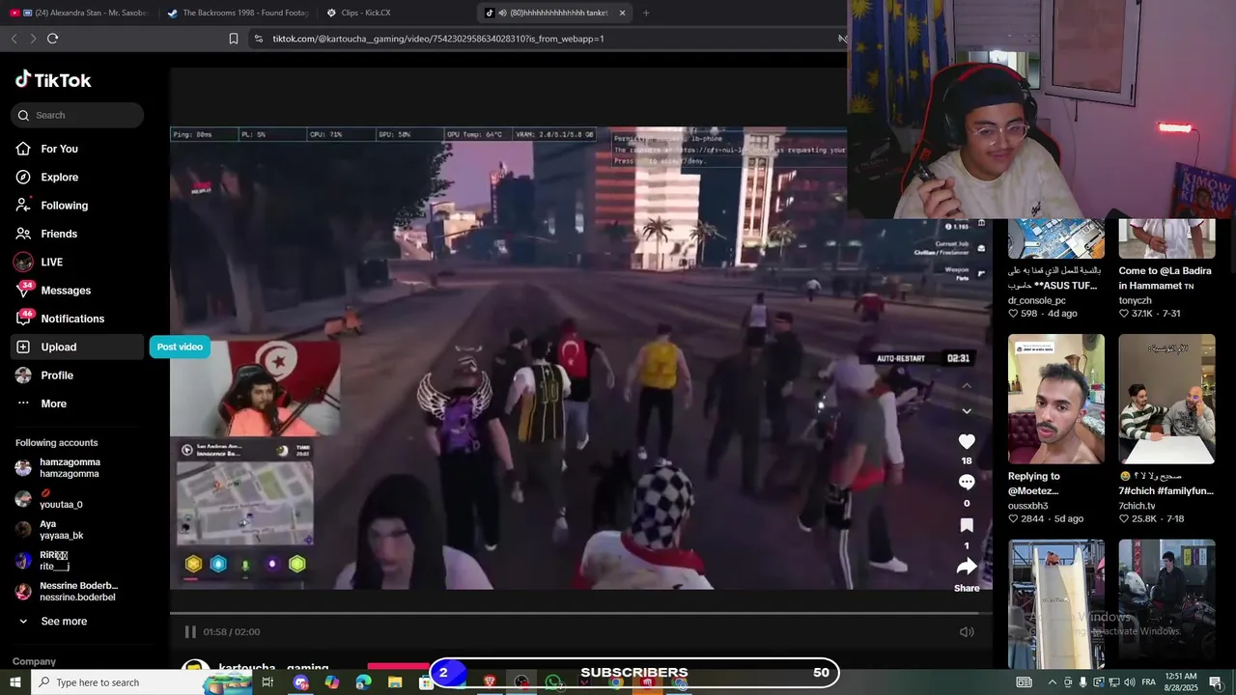1236x695 pixels.
Task: Open yayaaa_bk following account
Action: tap(77, 530)
